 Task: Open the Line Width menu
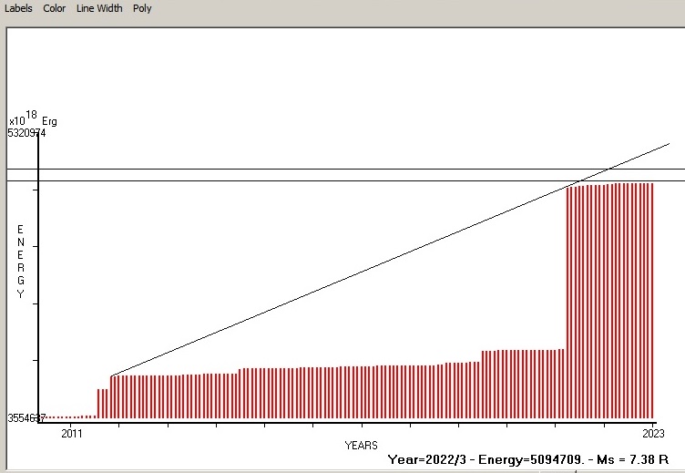99,8
